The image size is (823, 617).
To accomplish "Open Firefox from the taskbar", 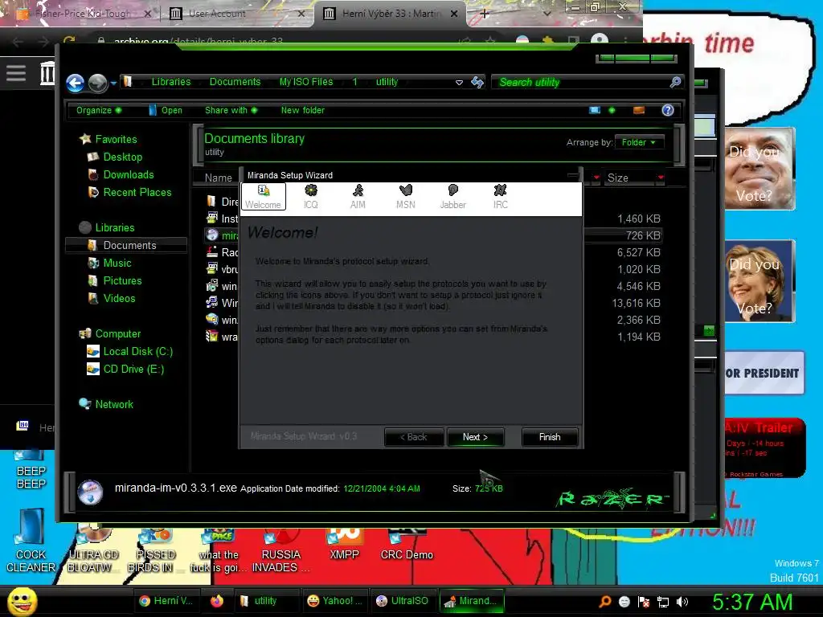I will [217, 601].
